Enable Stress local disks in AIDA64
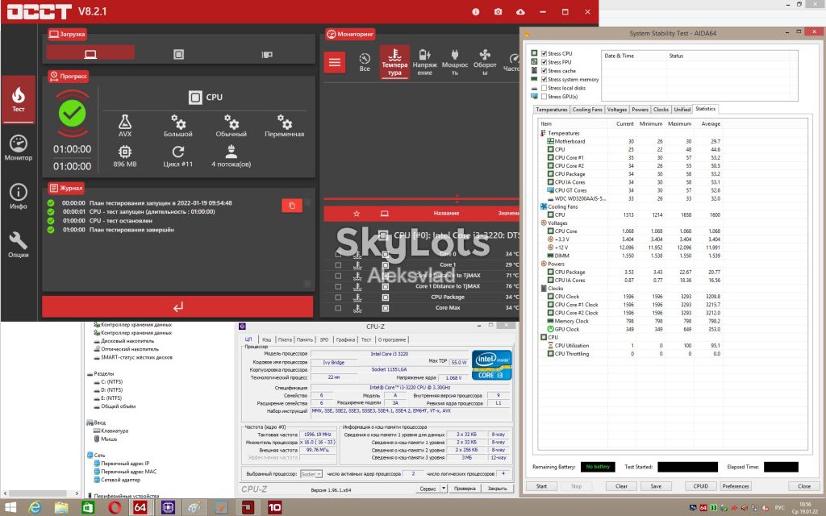 (x=544, y=88)
